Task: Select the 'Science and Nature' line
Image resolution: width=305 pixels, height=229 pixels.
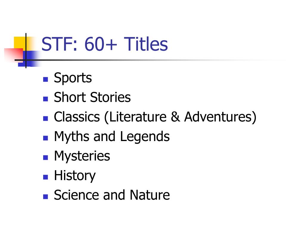Action: pyautogui.click(x=112, y=195)
